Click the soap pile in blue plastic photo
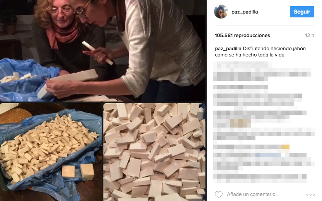Image resolution: width=322 pixels, height=201 pixels. coord(51,152)
